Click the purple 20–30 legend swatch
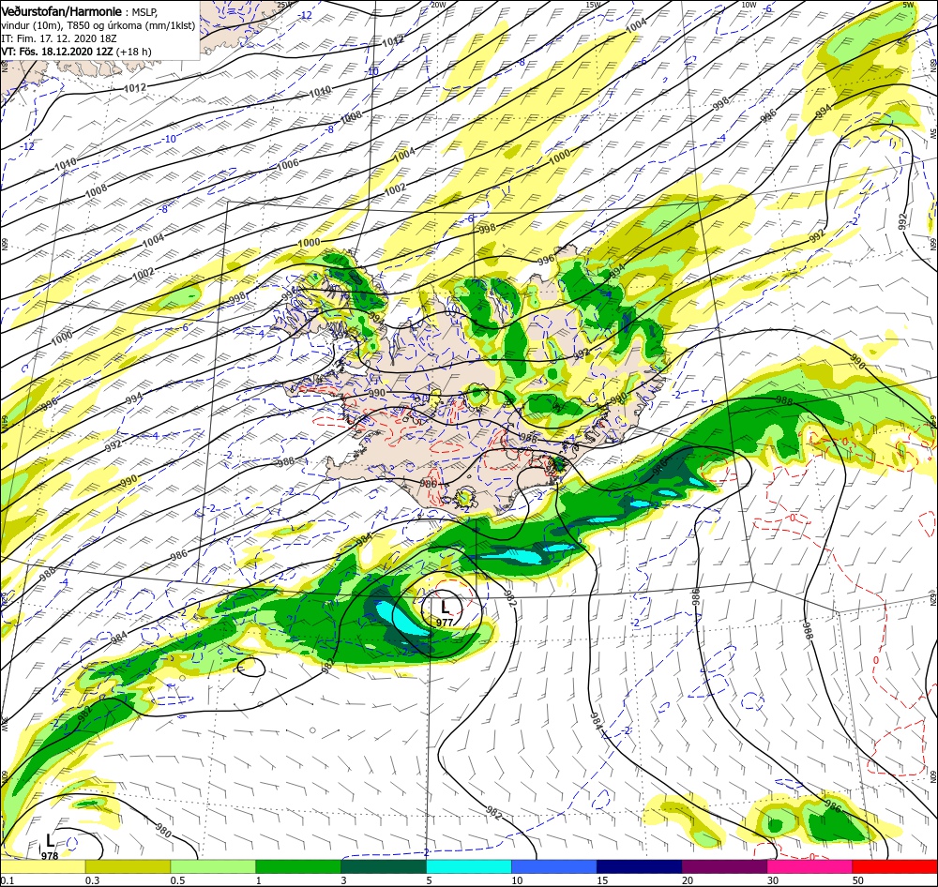 (724, 866)
